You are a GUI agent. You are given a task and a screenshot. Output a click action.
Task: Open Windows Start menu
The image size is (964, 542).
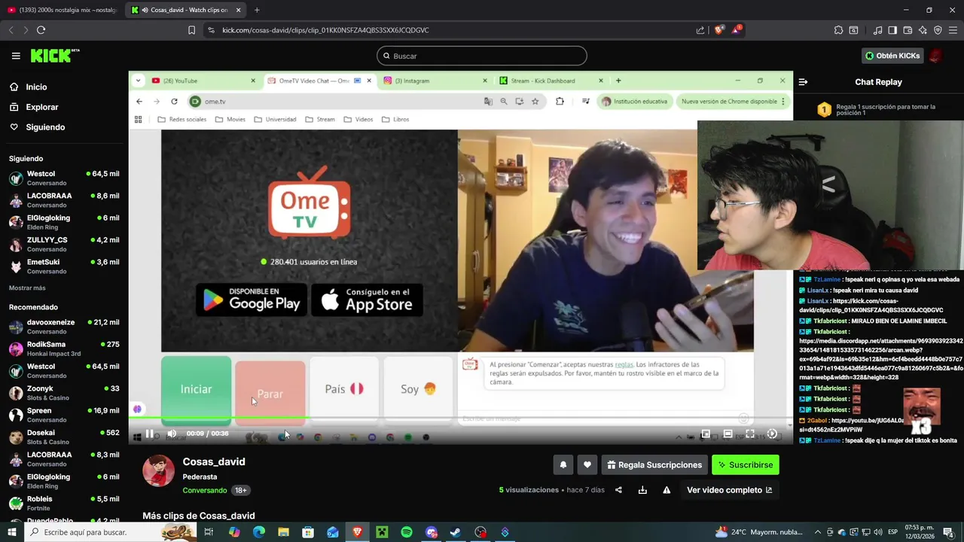[x=11, y=532]
